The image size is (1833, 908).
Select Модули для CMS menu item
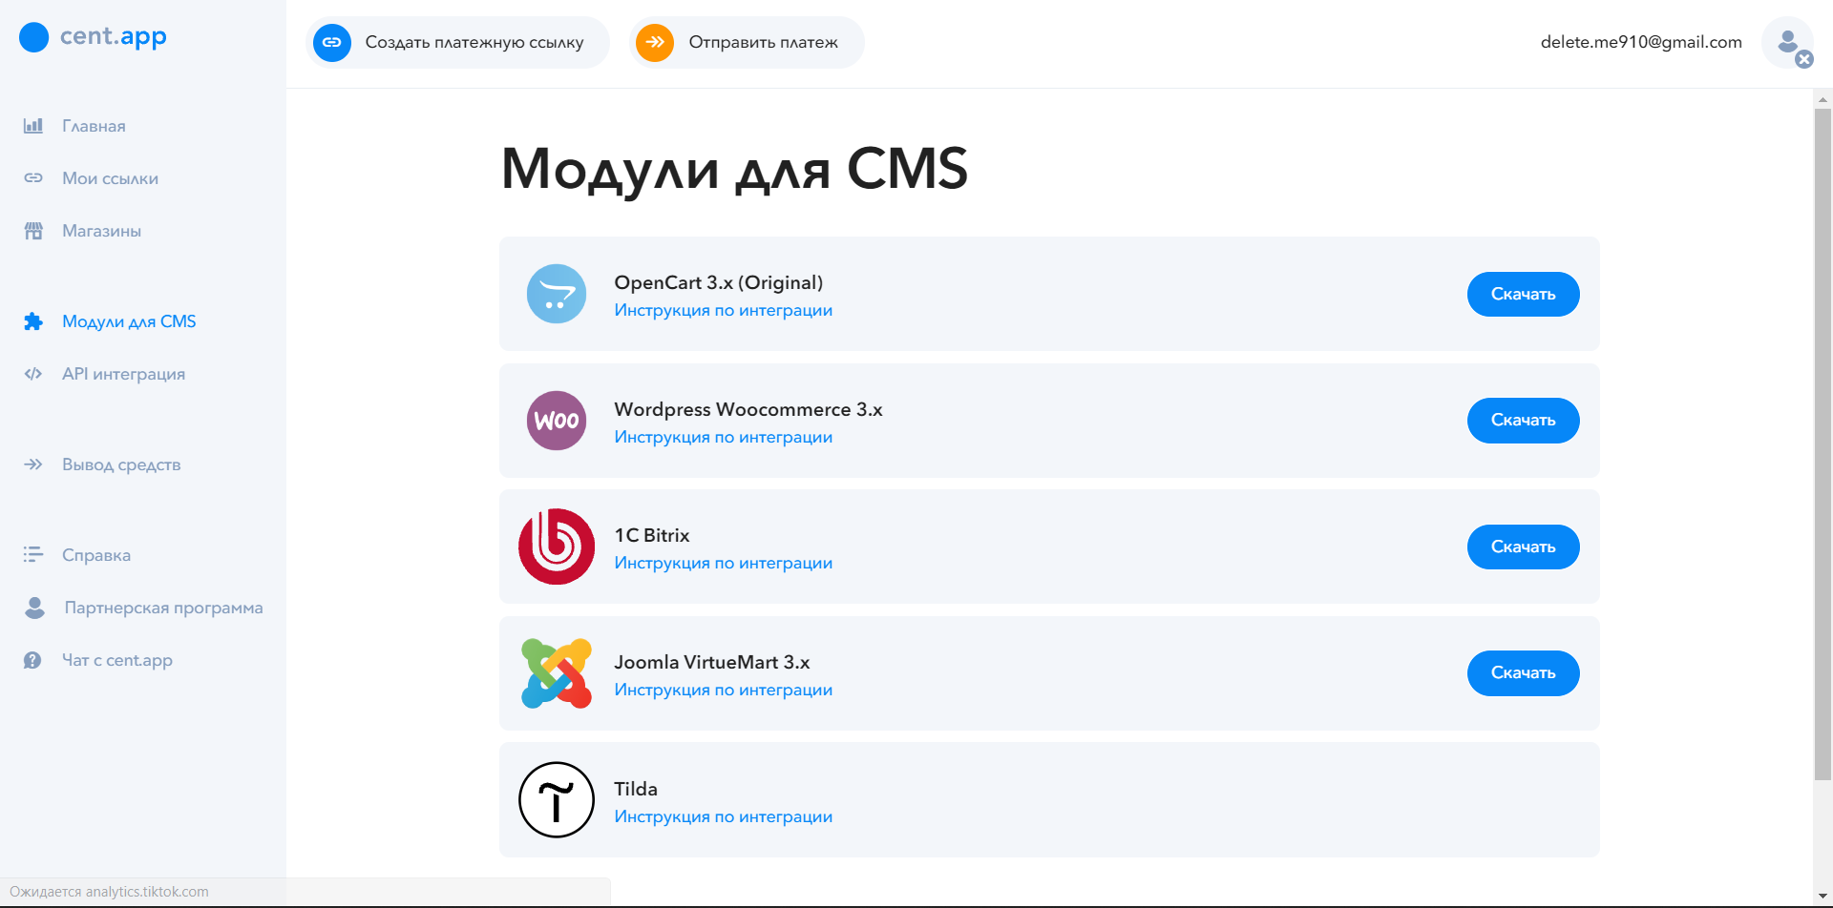click(129, 321)
